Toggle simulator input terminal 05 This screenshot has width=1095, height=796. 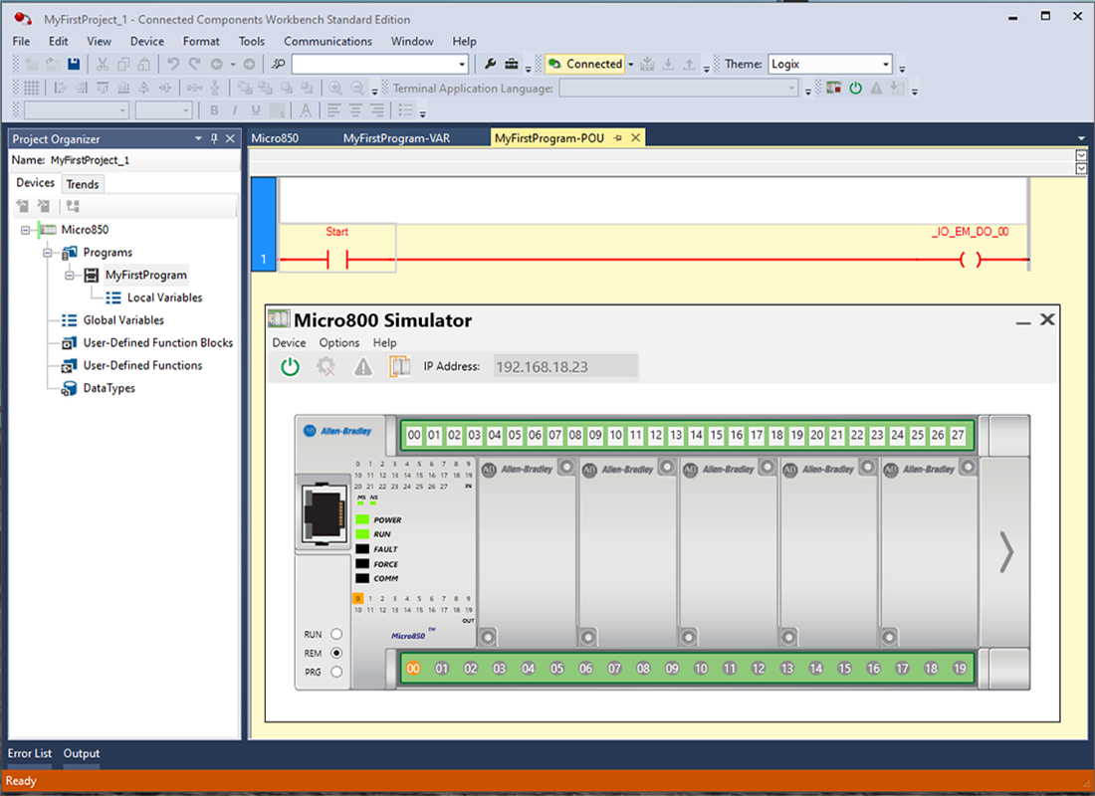515,435
